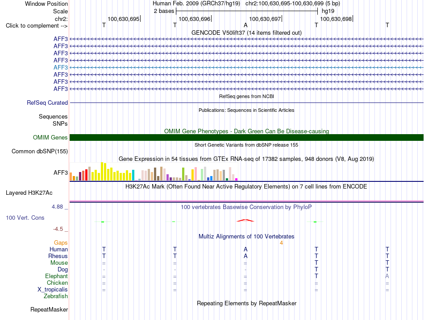This screenshot has width=424, height=320.
Task: Click the AFF3 label beside the GTEx bar chart
Action: (61, 172)
